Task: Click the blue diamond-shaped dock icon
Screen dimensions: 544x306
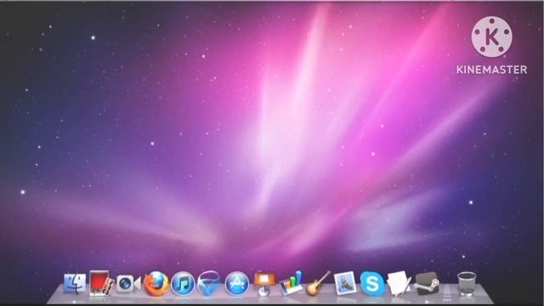Action: pos(209,284)
